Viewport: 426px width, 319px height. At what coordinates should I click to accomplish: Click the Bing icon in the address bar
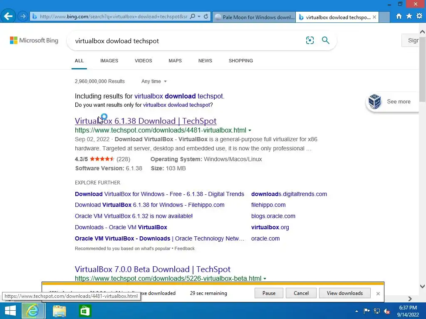click(35, 17)
